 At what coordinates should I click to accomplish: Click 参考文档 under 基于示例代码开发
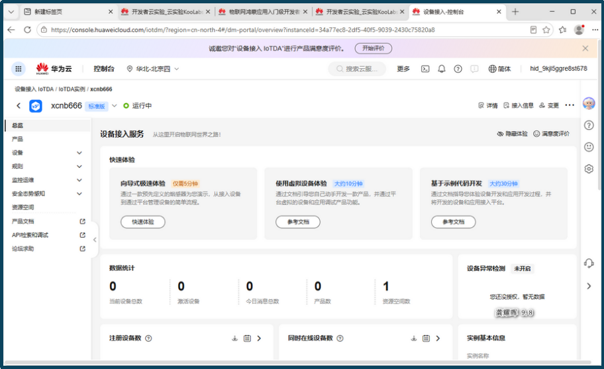pyautogui.click(x=454, y=222)
